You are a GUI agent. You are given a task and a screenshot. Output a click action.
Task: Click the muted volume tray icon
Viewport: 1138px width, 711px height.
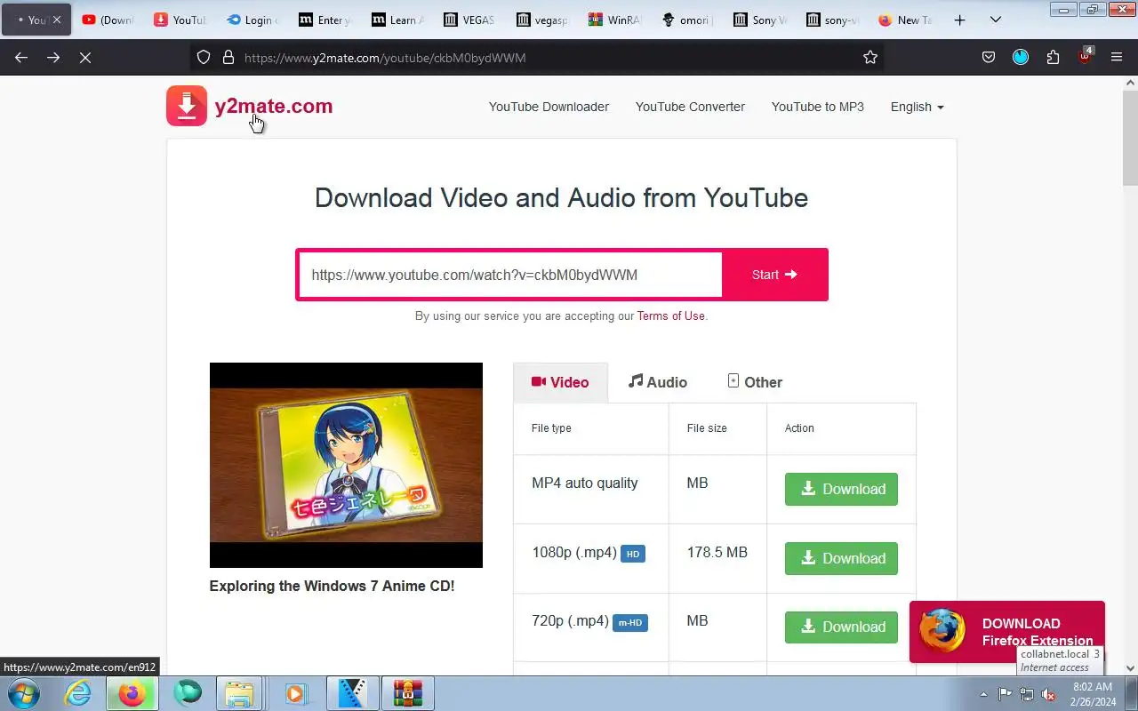click(x=1049, y=694)
